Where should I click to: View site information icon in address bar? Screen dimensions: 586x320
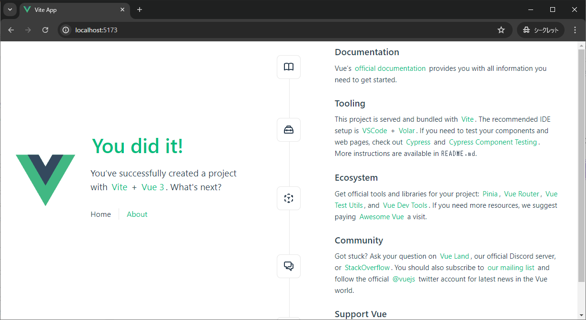66,30
